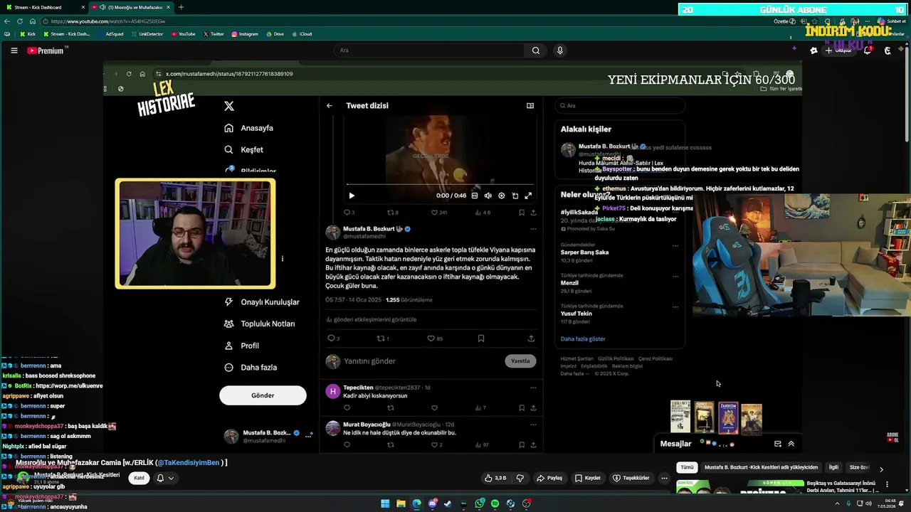Open Menzil trend options
911x512 pixels.
pyautogui.click(x=675, y=277)
